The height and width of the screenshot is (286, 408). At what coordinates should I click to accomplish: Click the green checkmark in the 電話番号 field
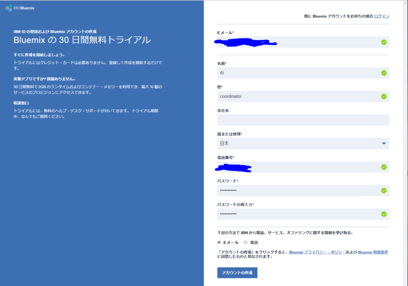[384, 167]
